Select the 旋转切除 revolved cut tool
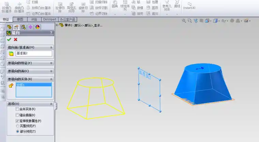 pos(83,8)
